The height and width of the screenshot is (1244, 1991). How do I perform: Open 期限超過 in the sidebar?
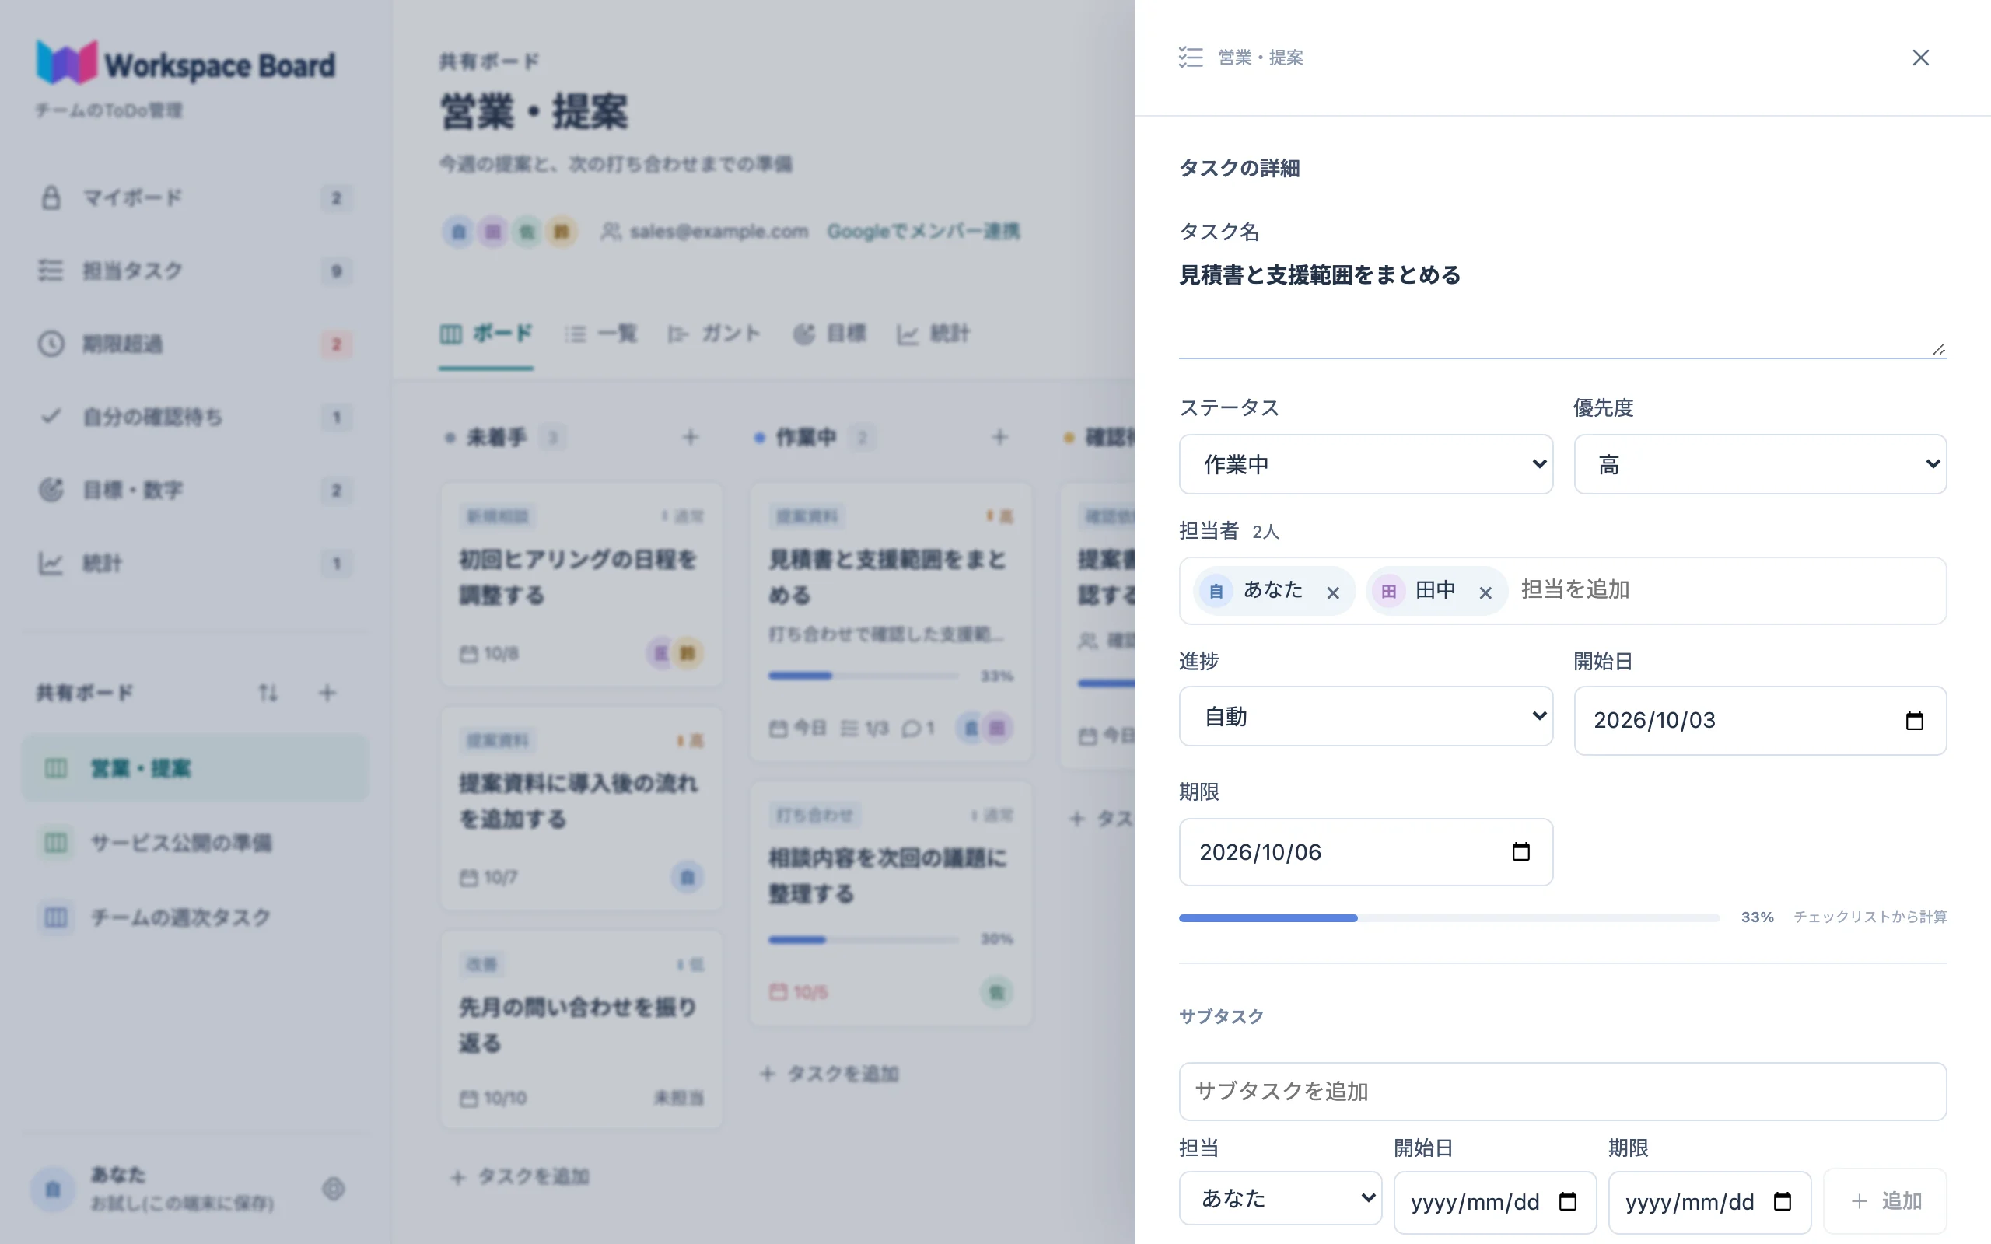[195, 344]
